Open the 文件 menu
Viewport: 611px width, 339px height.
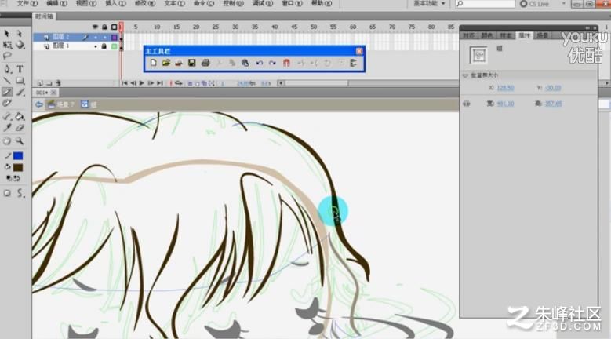[x=27, y=3]
